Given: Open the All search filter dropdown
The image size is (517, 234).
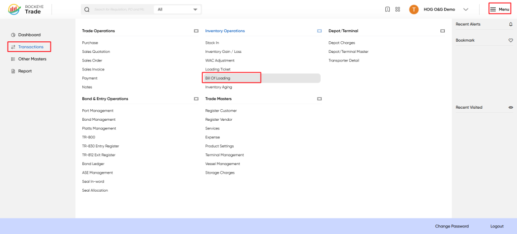Looking at the screenshot, I should tap(178, 10).
